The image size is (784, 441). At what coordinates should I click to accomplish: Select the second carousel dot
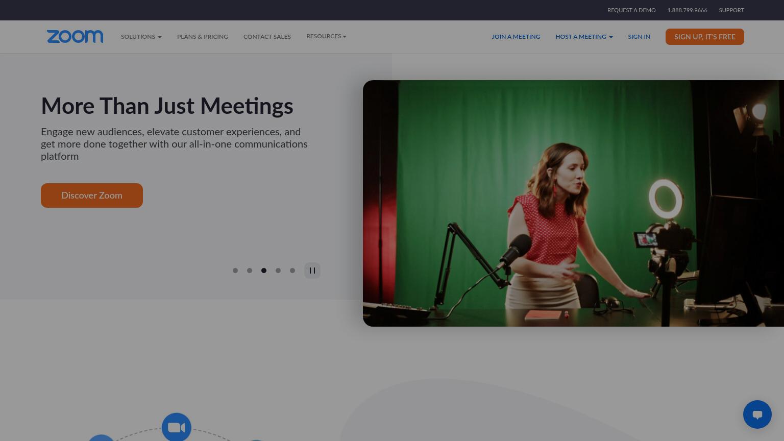(250, 271)
